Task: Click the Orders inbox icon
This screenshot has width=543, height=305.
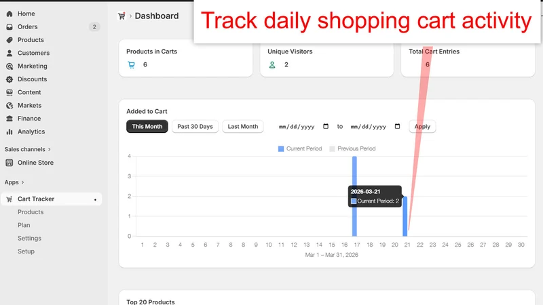Action: 10,27
